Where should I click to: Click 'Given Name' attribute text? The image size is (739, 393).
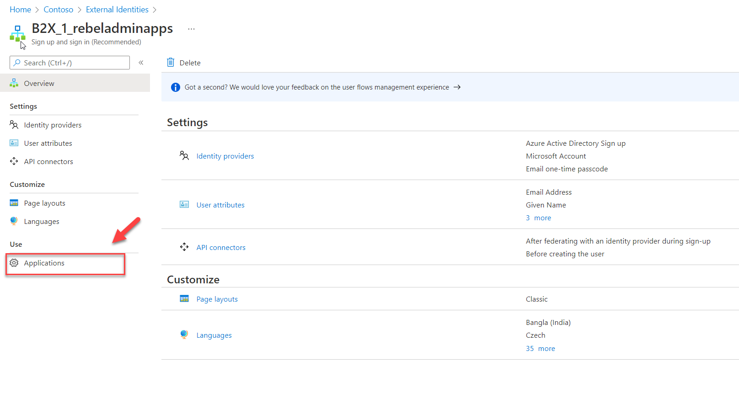546,205
